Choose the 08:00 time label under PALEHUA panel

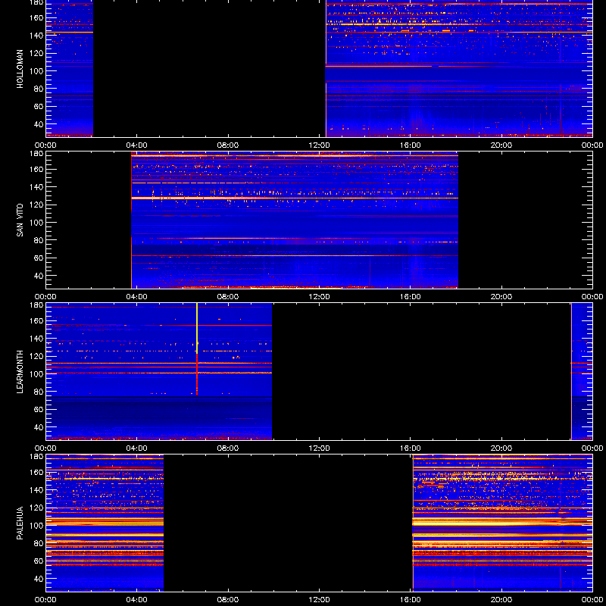click(x=228, y=600)
